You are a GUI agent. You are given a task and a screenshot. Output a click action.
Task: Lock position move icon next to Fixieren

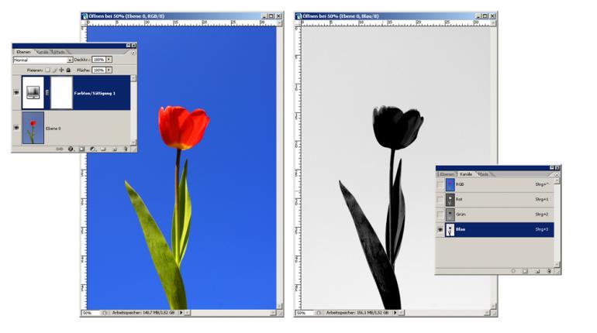tap(61, 70)
